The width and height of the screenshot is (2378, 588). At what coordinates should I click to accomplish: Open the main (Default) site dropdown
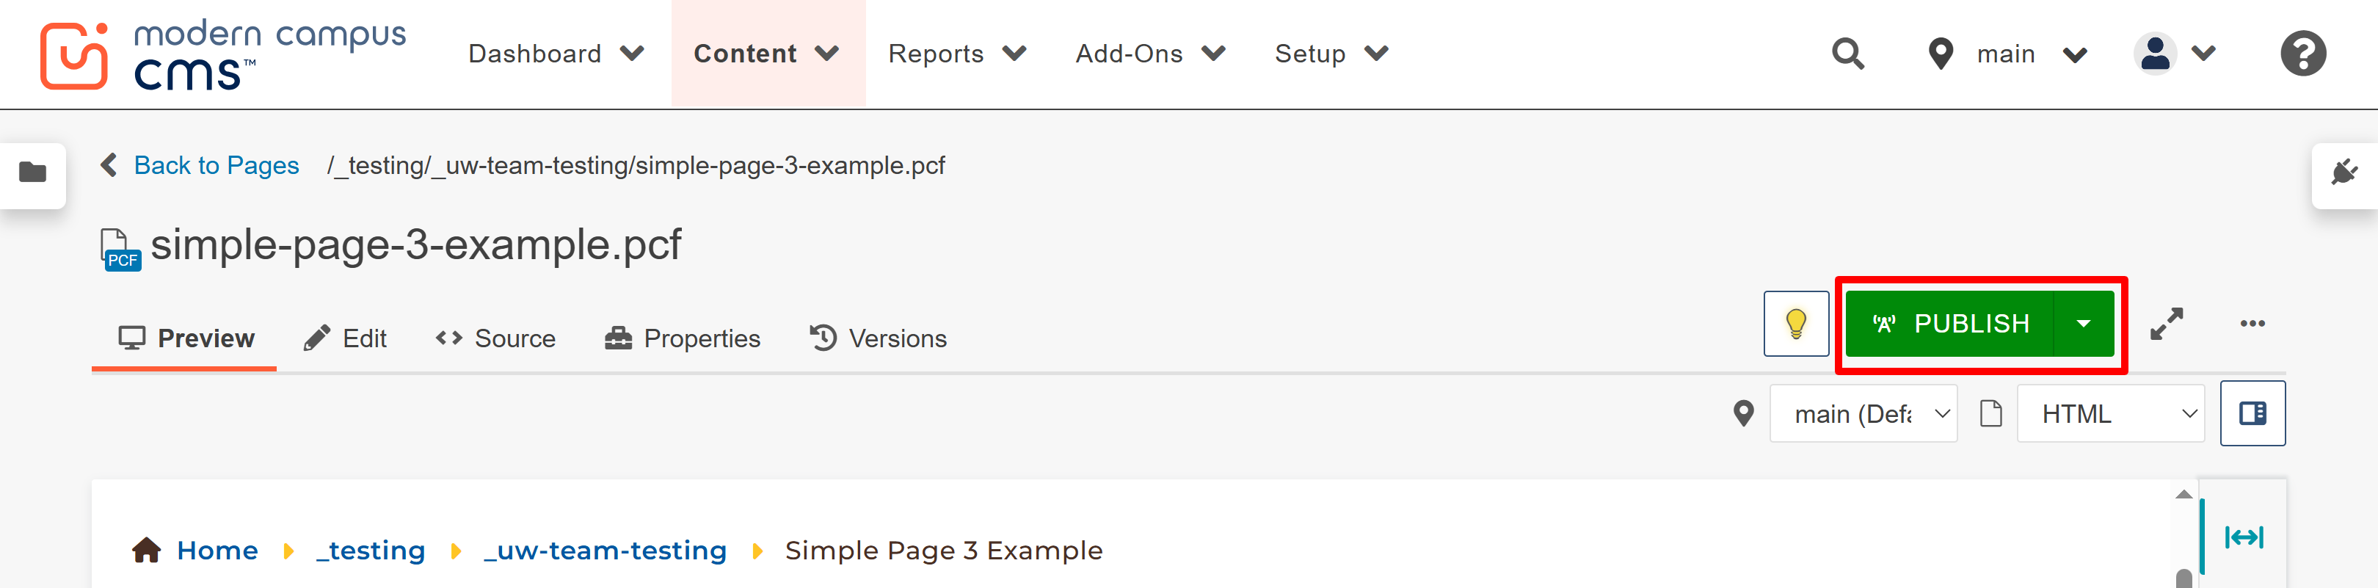click(1863, 413)
